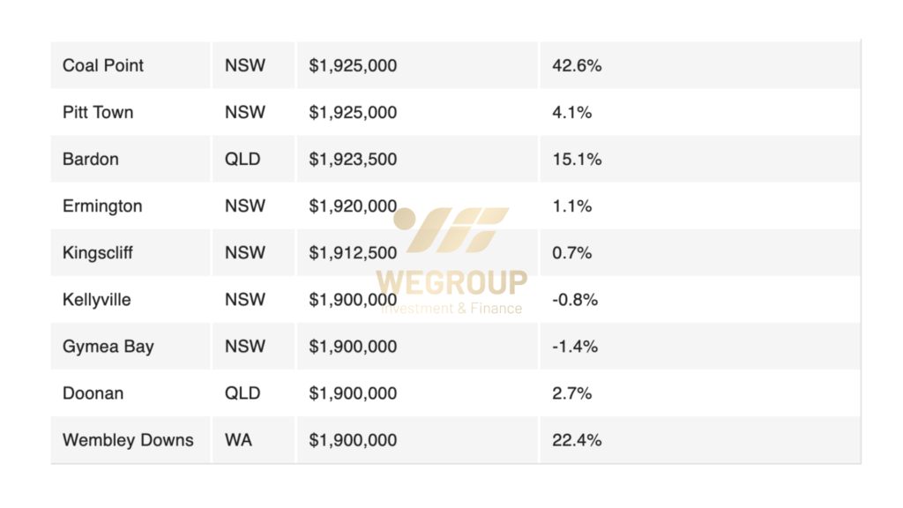
Task: Click the WA state cell
Action: coord(238,440)
